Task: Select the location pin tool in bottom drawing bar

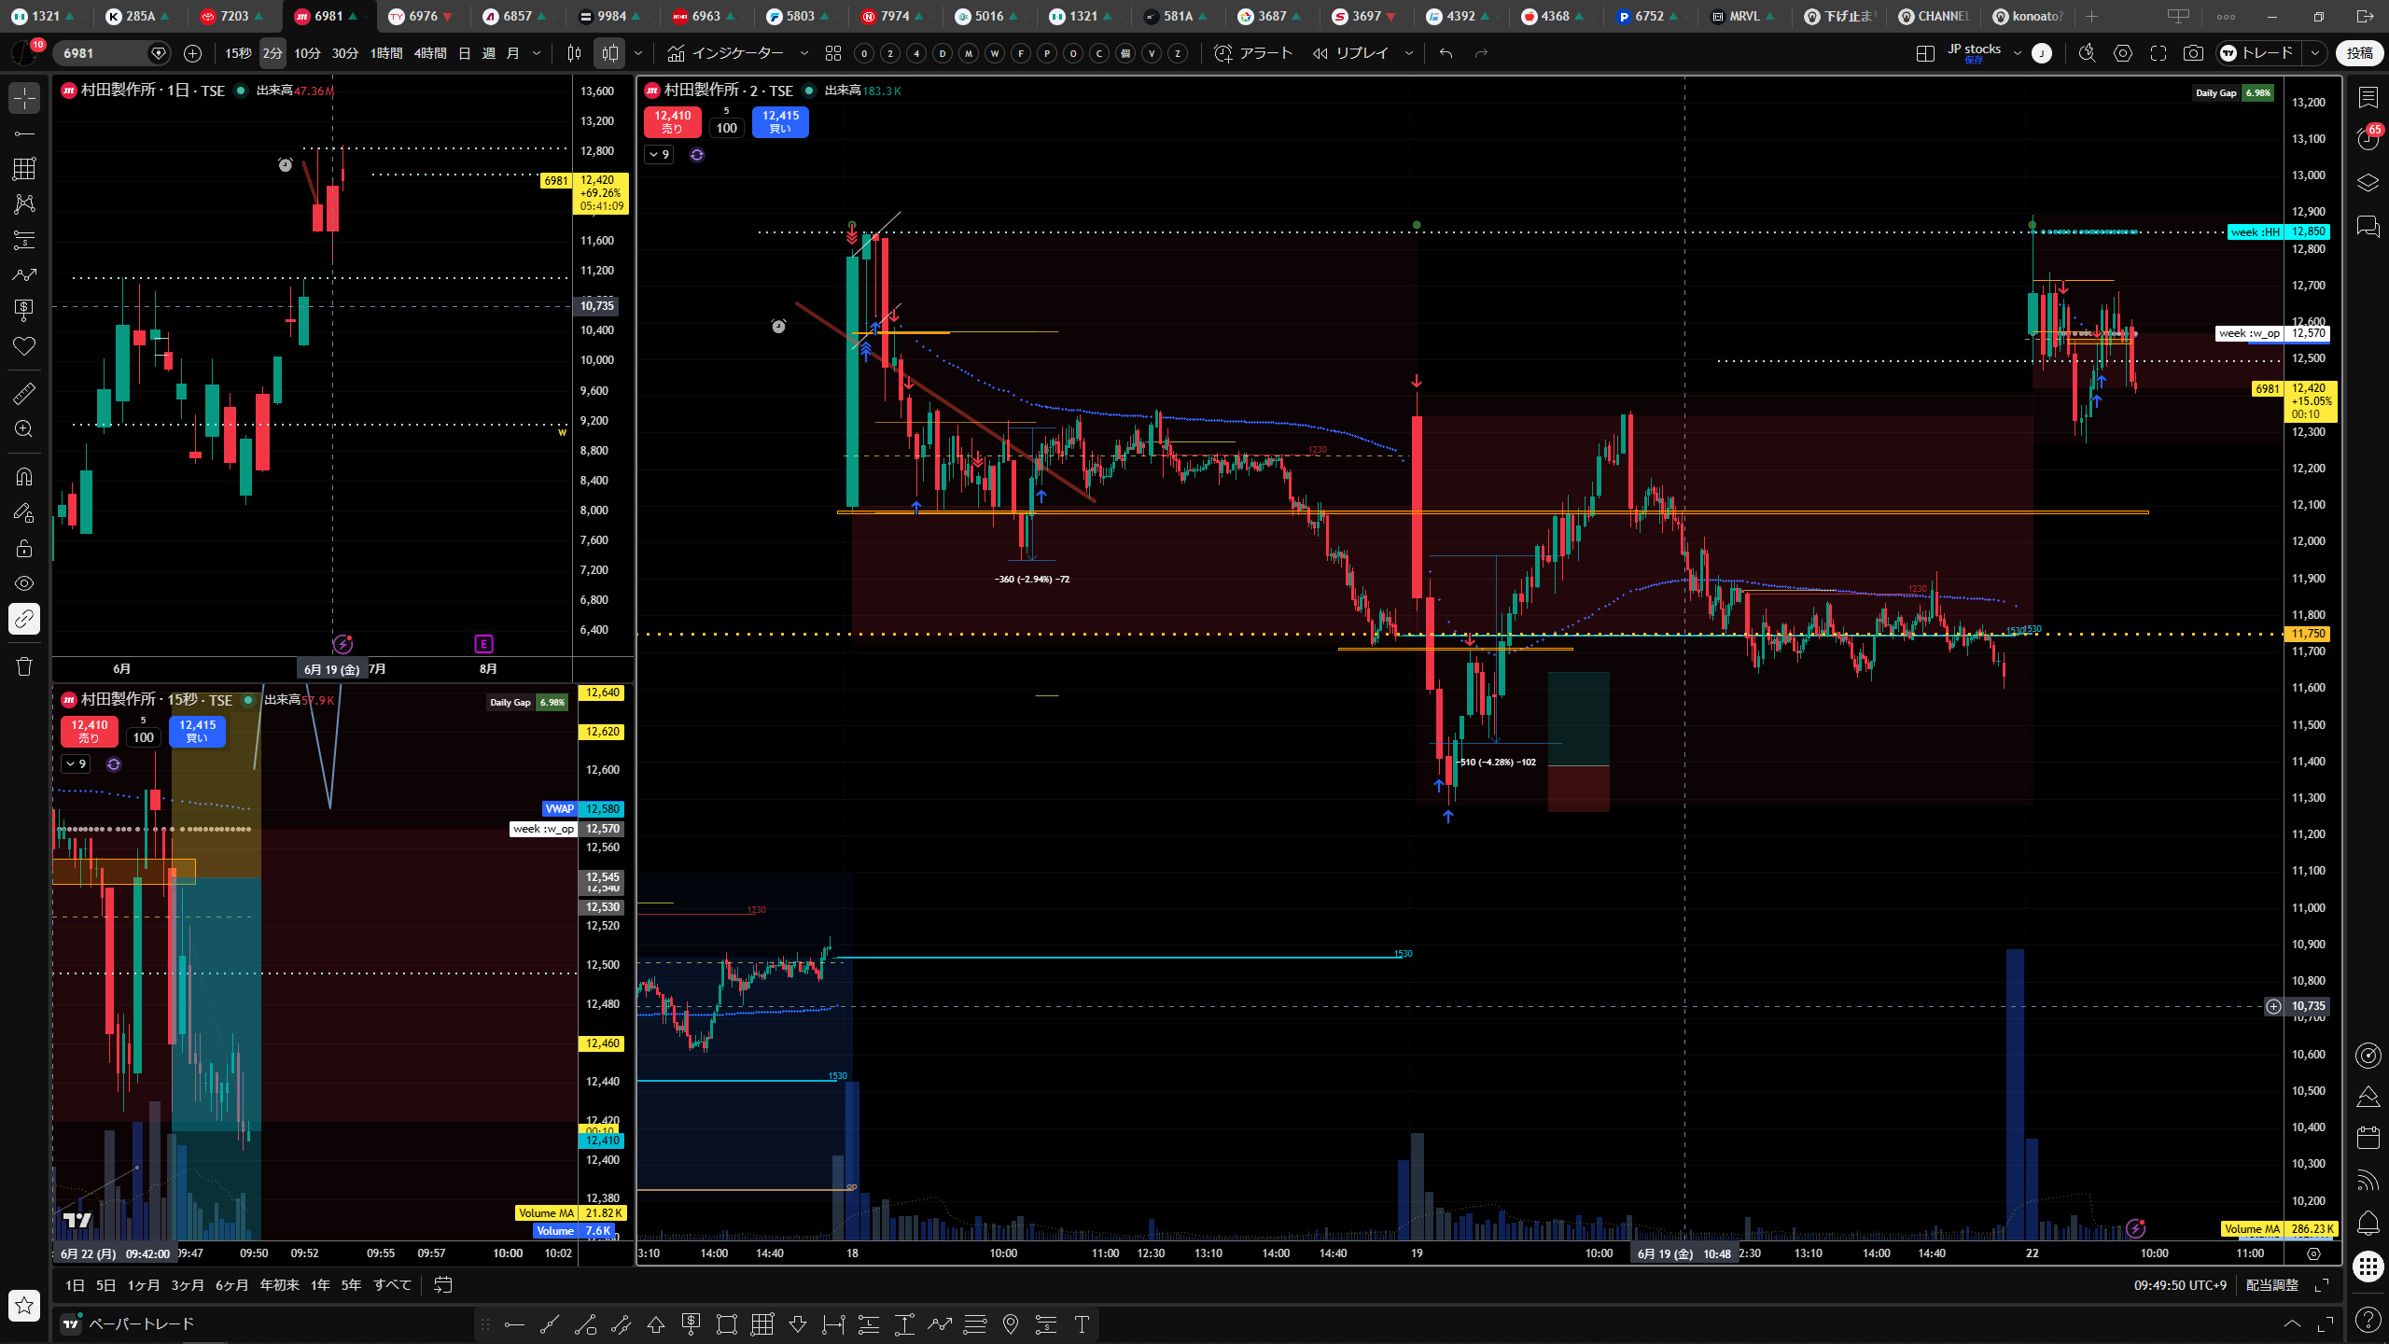Action: coord(1011,1323)
